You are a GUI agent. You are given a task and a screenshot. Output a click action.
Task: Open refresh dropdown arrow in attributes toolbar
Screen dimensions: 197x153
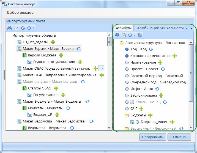pos(135,35)
